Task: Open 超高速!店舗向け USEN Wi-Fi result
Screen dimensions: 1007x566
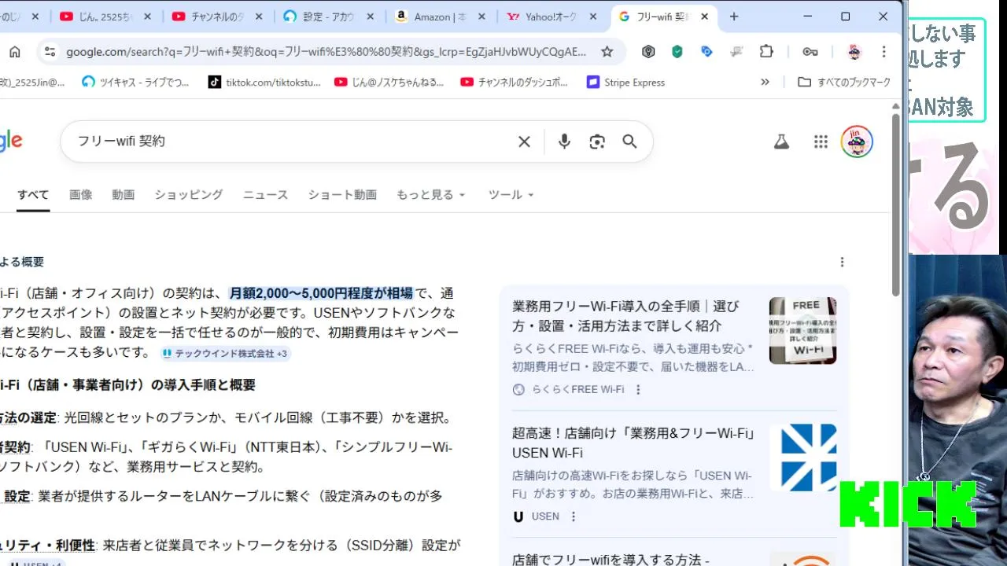Action: tap(634, 443)
